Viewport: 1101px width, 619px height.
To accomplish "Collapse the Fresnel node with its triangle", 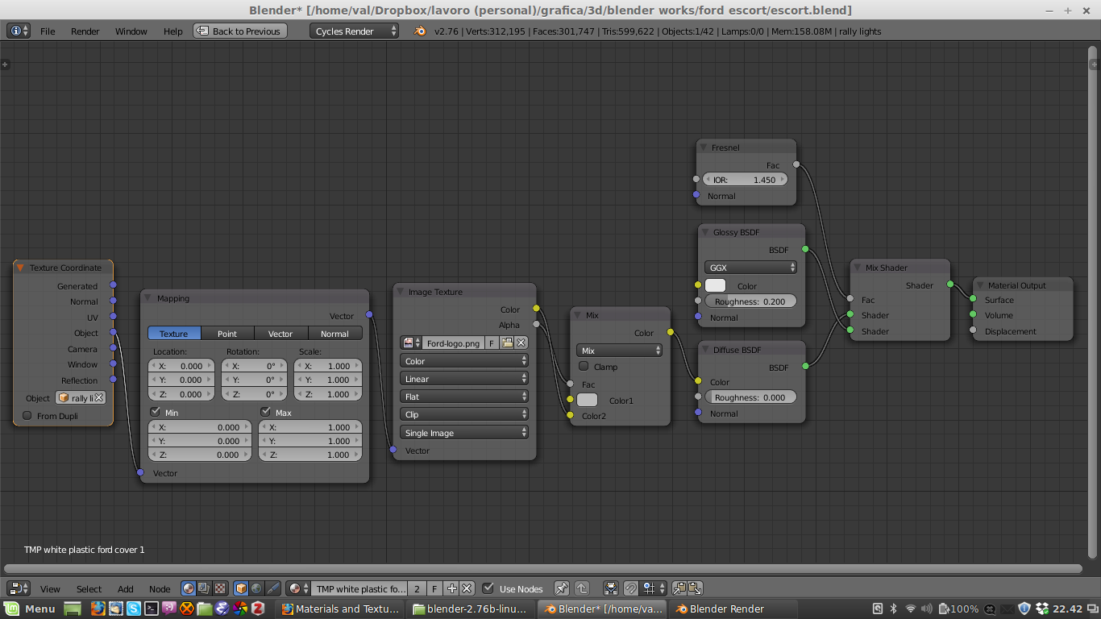I will pos(703,147).
